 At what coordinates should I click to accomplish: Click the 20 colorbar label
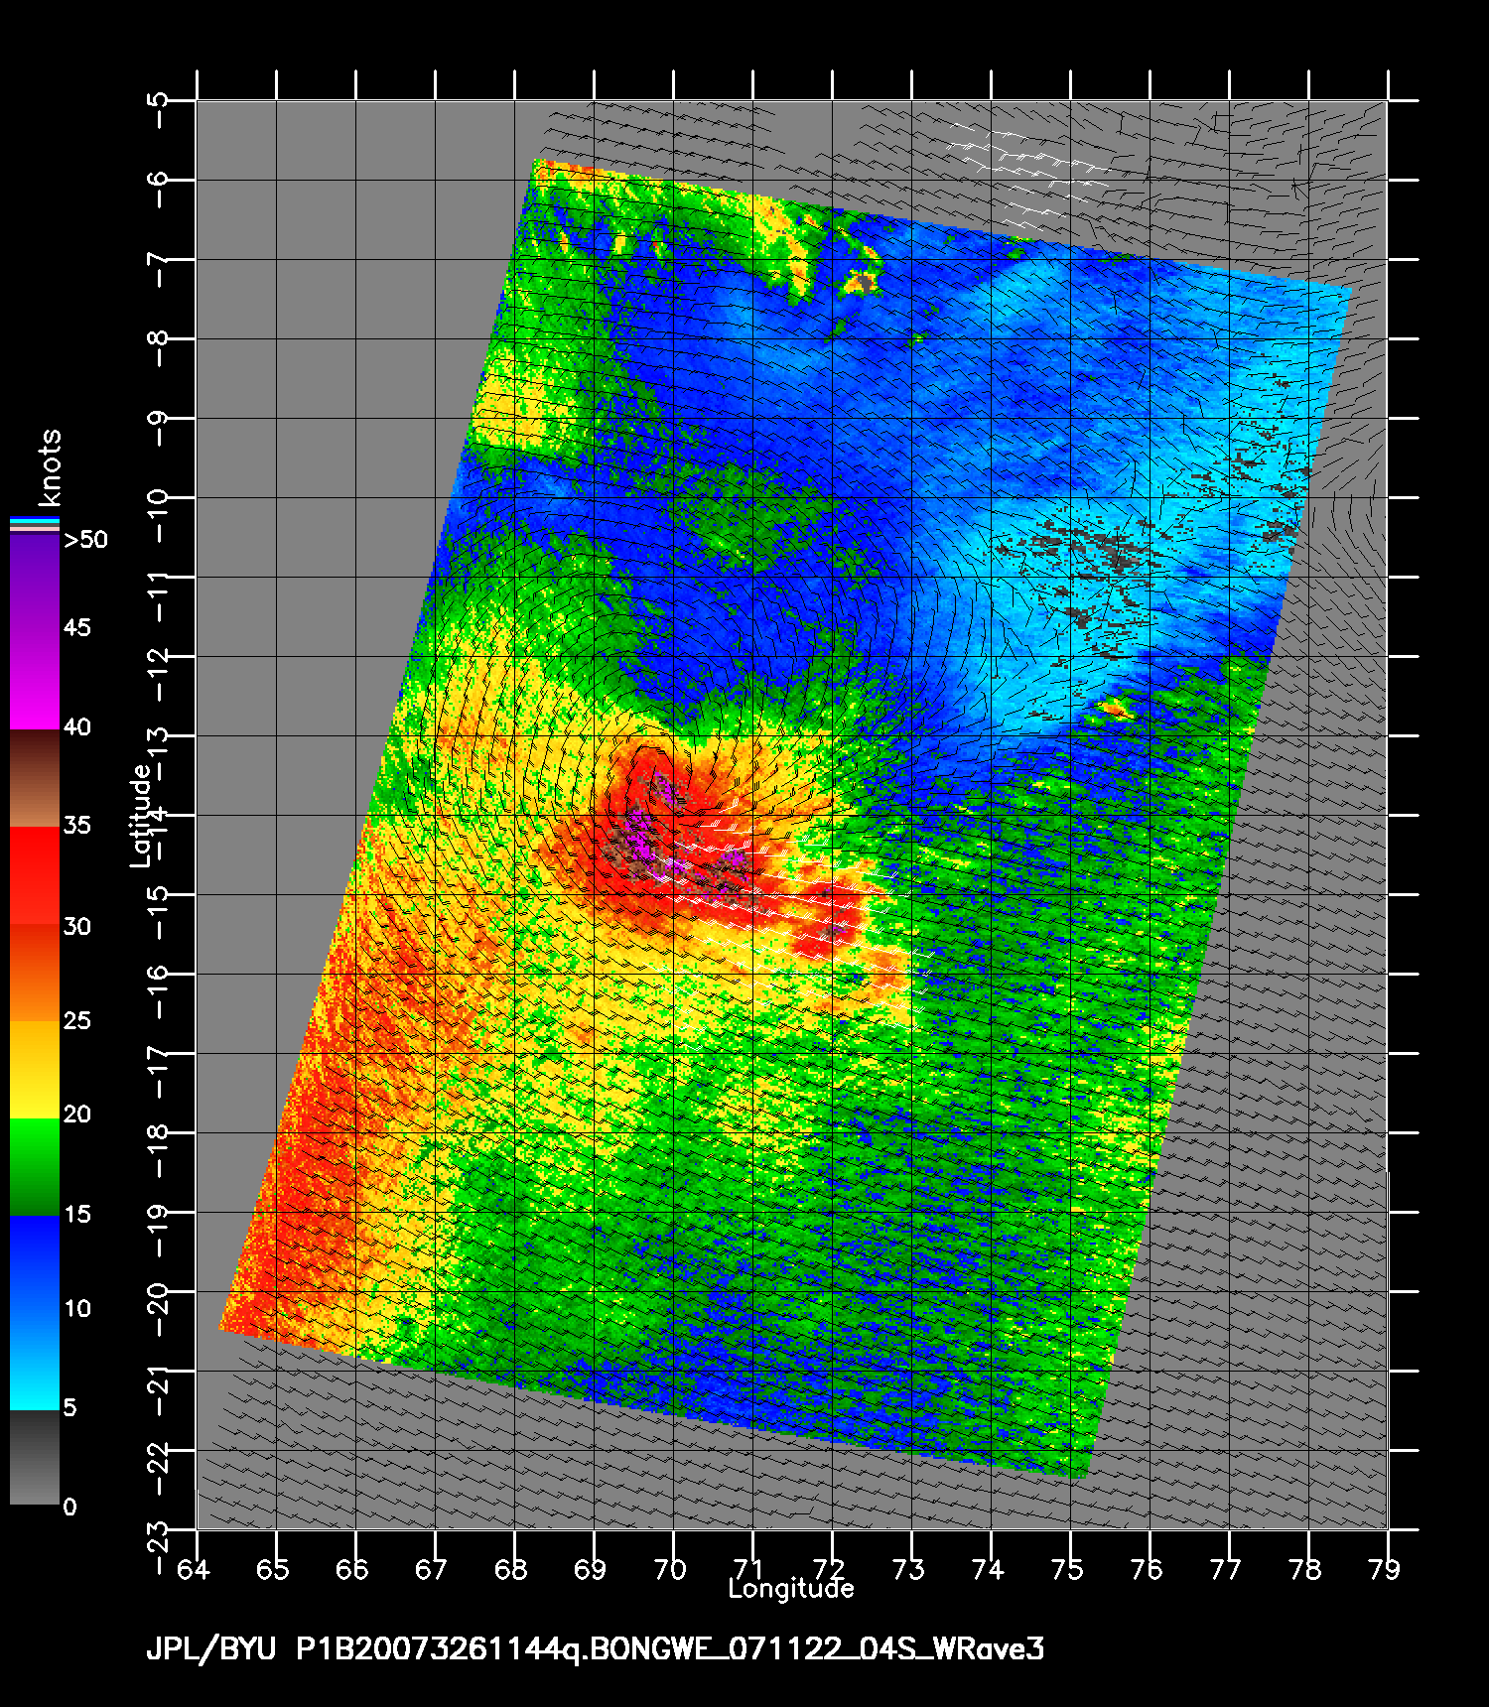point(76,1116)
